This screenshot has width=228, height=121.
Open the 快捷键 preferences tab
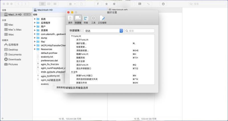78,19
